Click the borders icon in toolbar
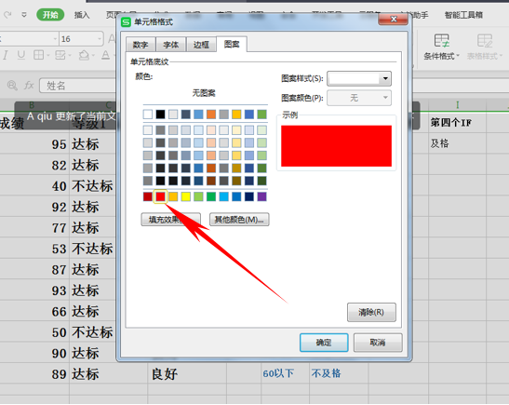 click(x=39, y=55)
